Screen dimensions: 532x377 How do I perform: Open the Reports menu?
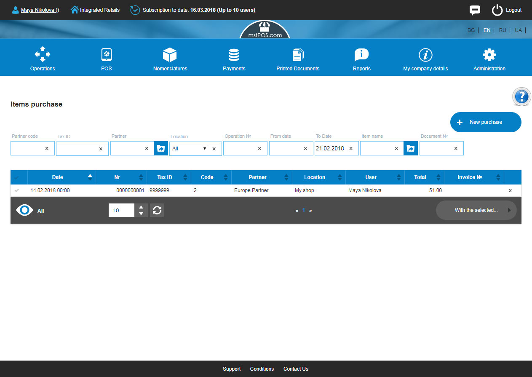click(x=361, y=59)
